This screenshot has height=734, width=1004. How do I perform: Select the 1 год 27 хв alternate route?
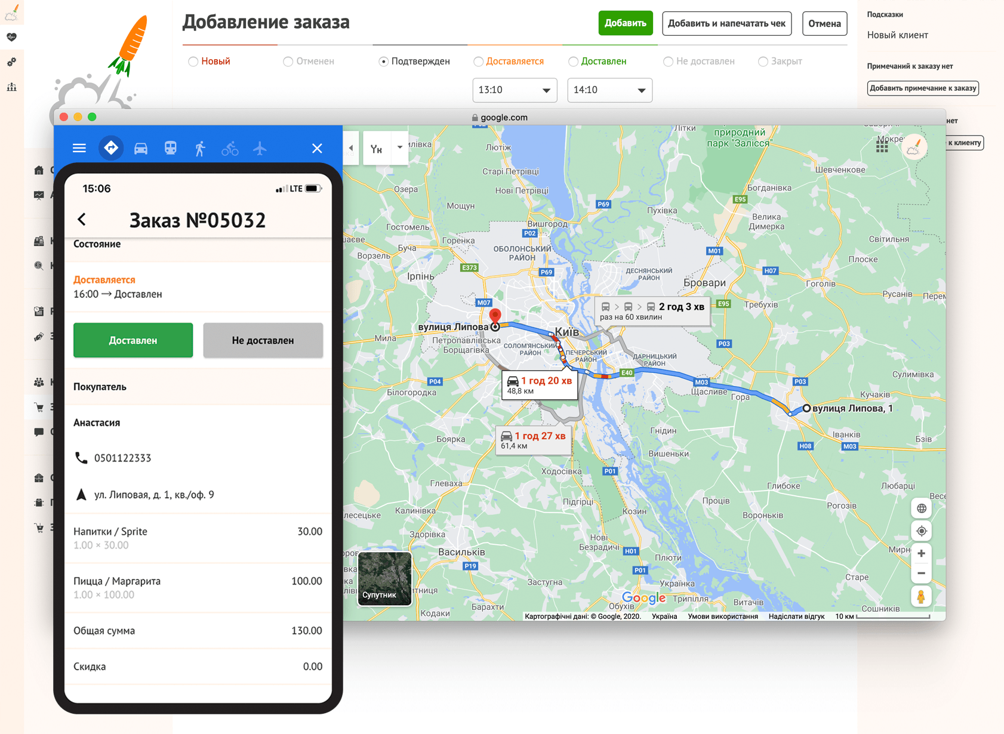[x=533, y=440]
